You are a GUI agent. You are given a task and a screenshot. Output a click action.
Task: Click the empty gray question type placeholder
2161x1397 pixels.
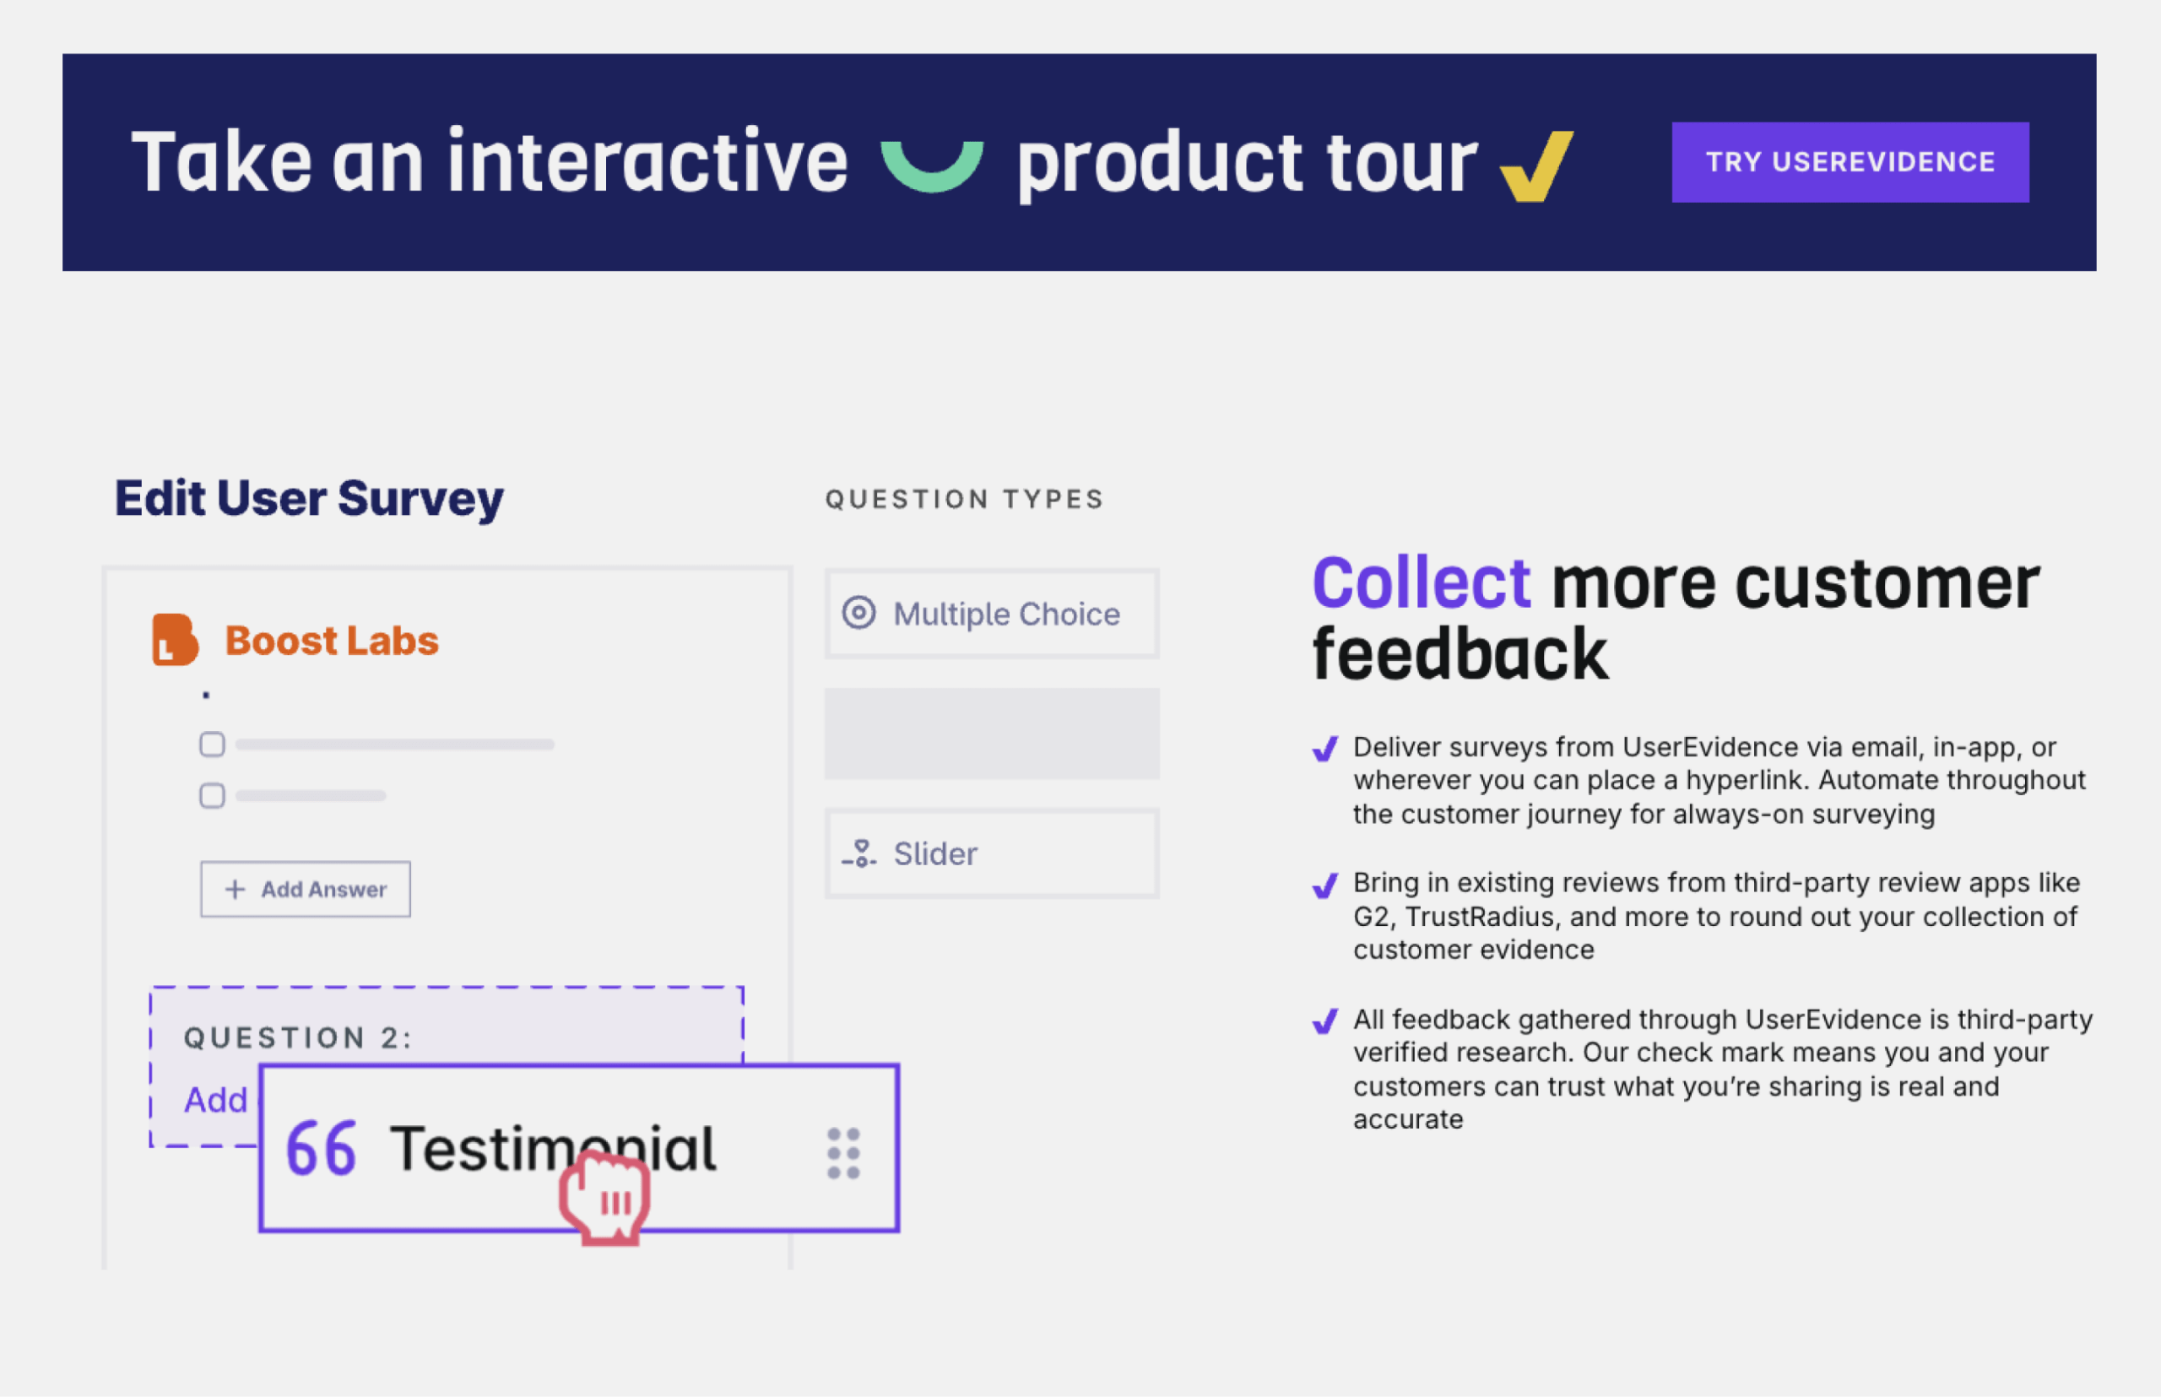pos(992,734)
